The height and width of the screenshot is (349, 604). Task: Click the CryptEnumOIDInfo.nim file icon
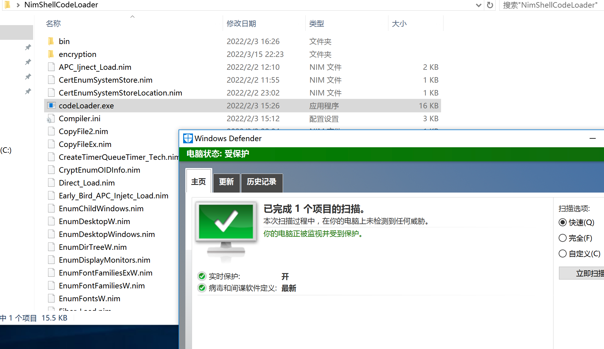point(51,170)
